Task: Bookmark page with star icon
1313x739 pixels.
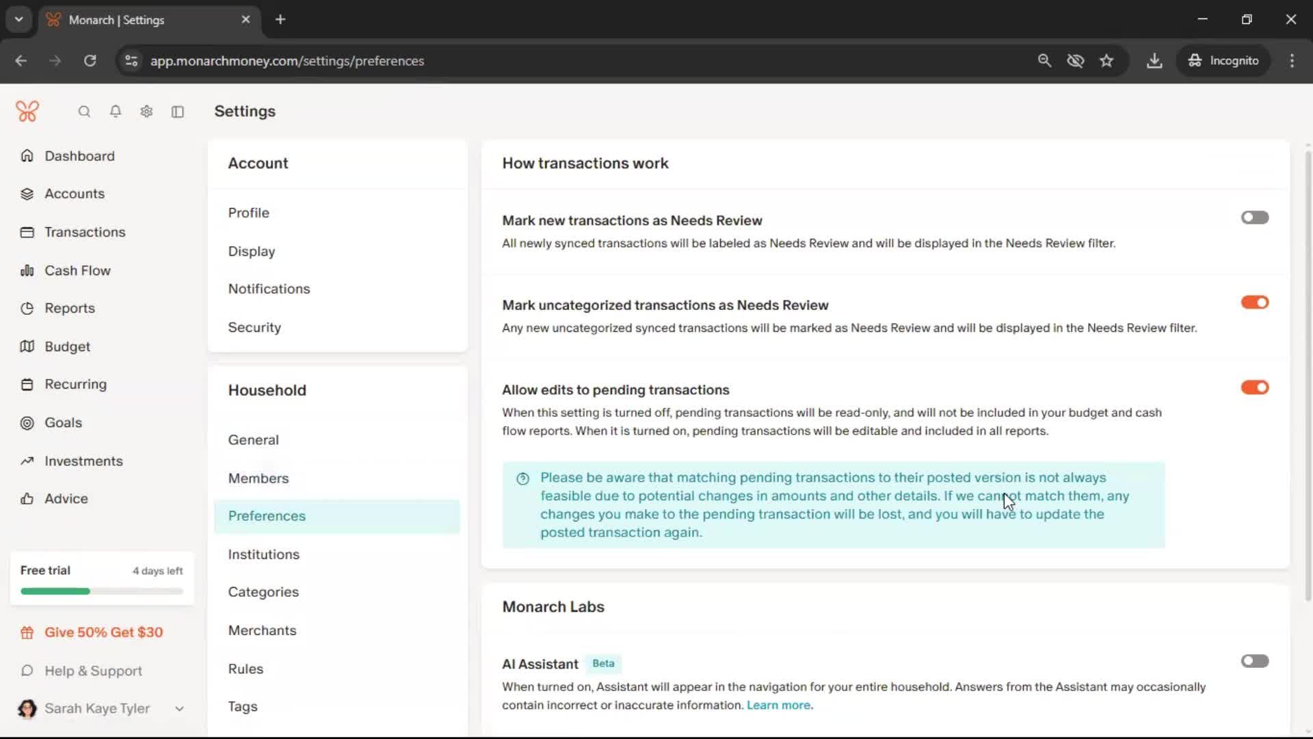Action: [x=1106, y=61]
